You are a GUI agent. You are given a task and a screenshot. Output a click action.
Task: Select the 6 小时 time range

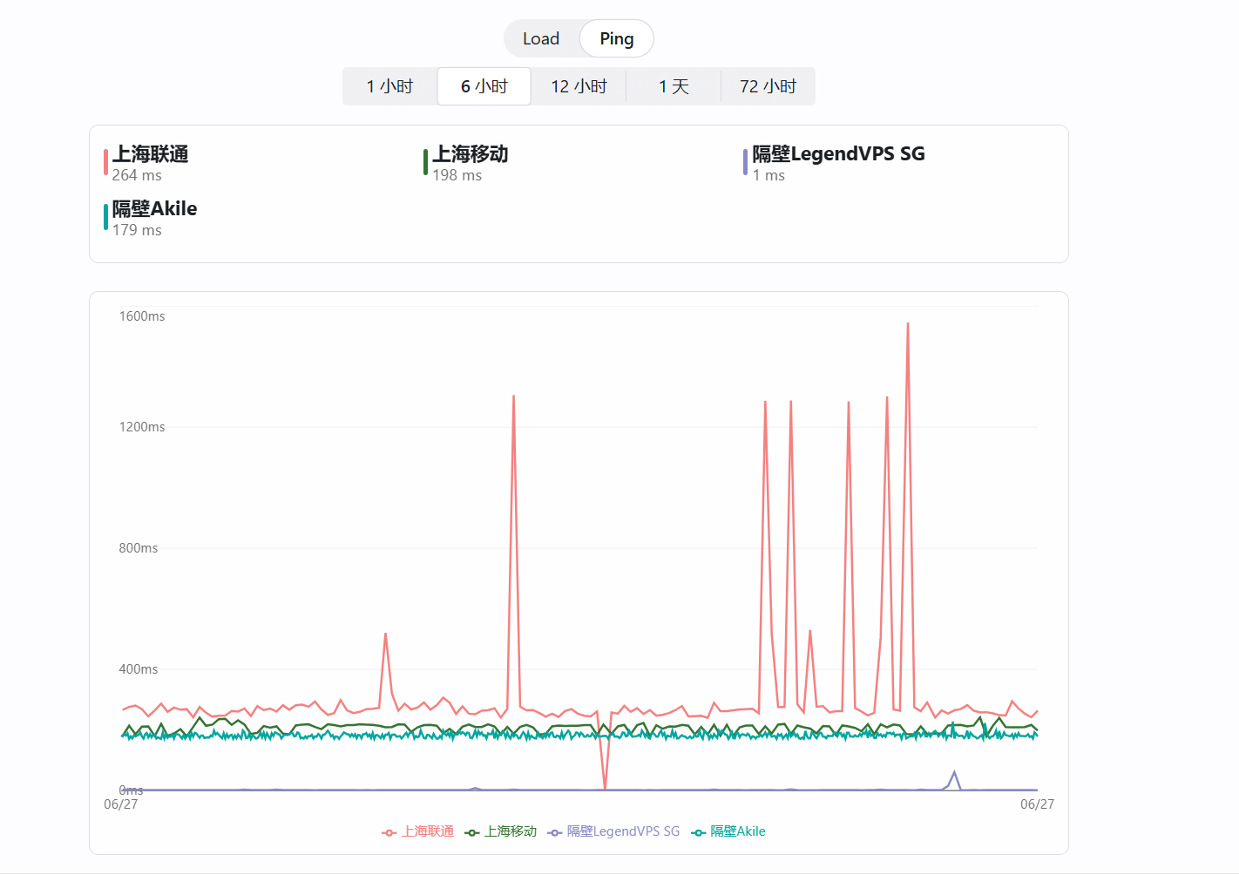(484, 86)
